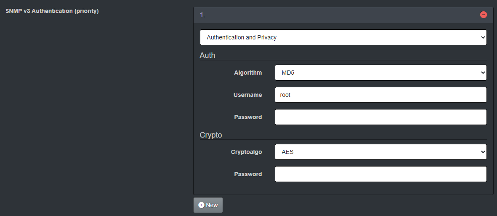The width and height of the screenshot is (497, 216).
Task: Click the Algorithm field label
Action: [248, 73]
